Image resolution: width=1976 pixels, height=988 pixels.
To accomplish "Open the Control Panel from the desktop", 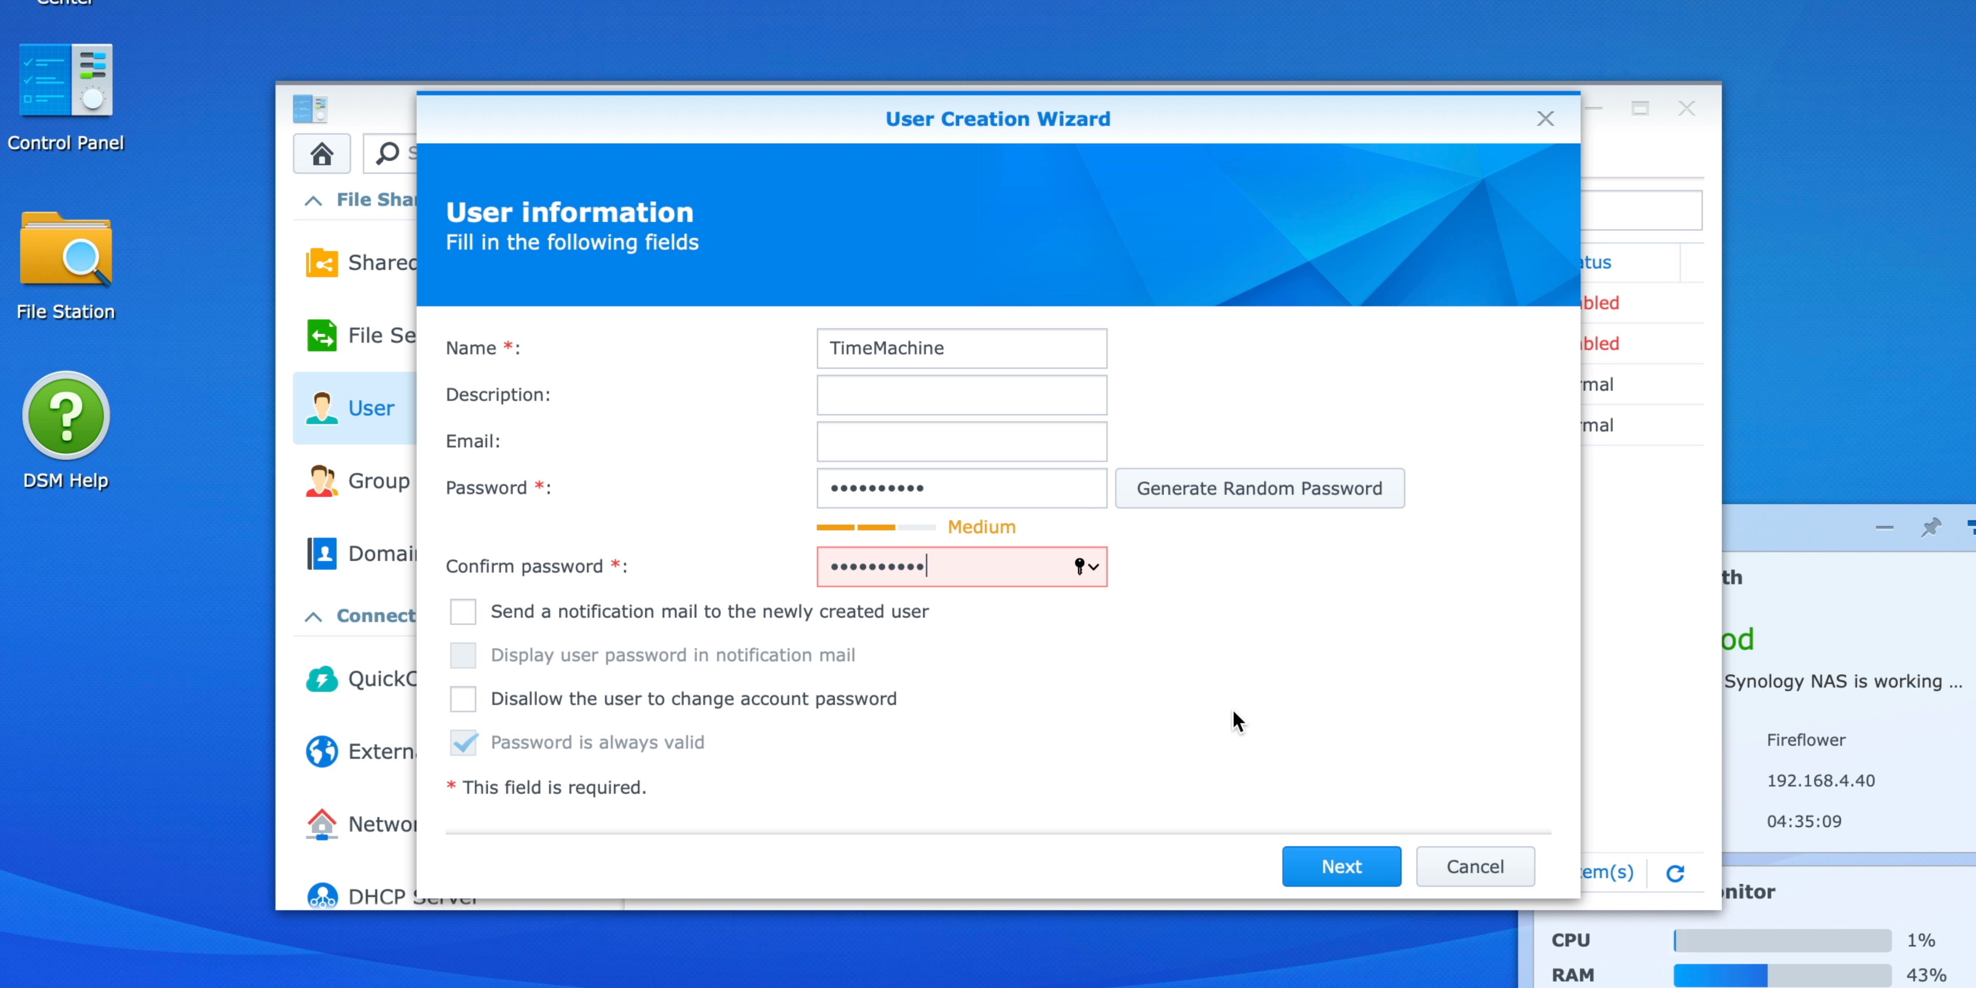I will click(x=65, y=81).
